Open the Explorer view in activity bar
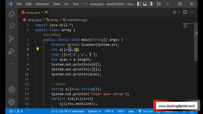The height and width of the screenshot is (114, 203). (11, 14)
